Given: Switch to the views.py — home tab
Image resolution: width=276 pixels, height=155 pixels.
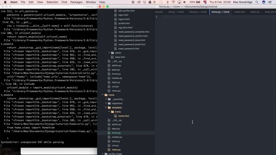Looking at the screenshot, I should [198, 12].
